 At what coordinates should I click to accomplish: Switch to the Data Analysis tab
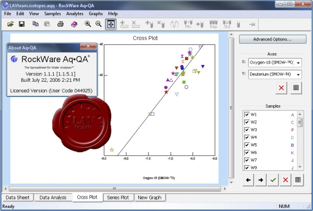tap(53, 197)
